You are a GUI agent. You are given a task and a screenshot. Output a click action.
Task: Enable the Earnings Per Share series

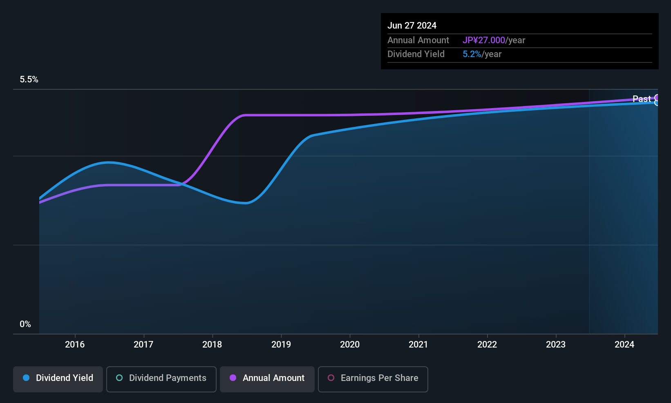pos(373,379)
